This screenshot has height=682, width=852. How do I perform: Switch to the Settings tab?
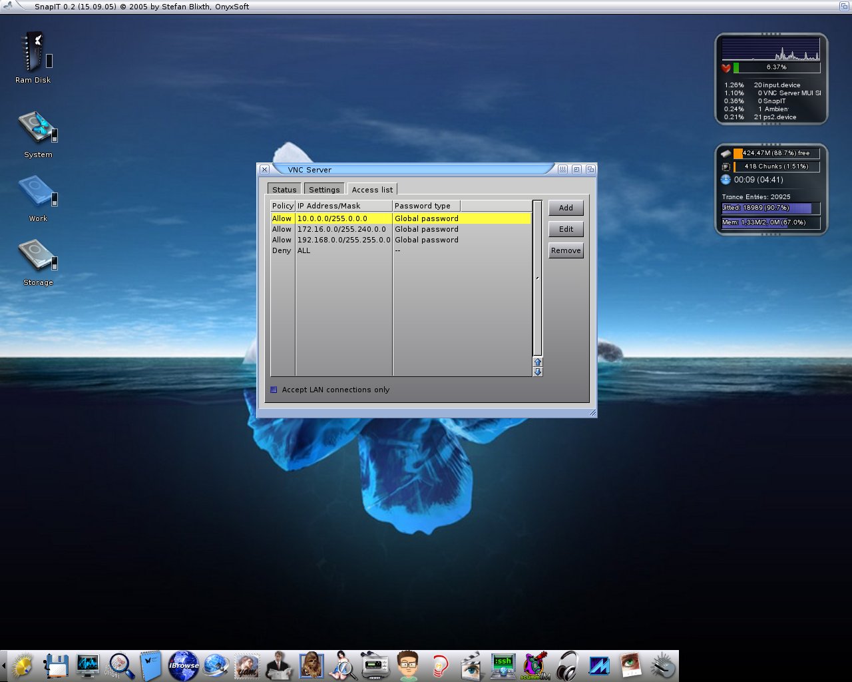[x=324, y=190]
